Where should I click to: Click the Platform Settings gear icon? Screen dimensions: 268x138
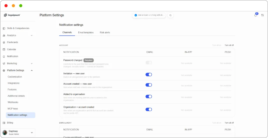[4, 70]
